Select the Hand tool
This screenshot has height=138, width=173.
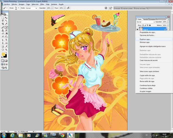click(x=3, y=50)
